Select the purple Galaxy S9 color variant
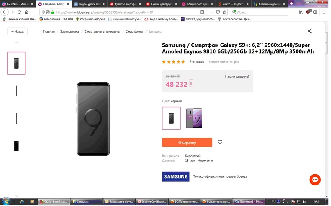 (x=194, y=118)
